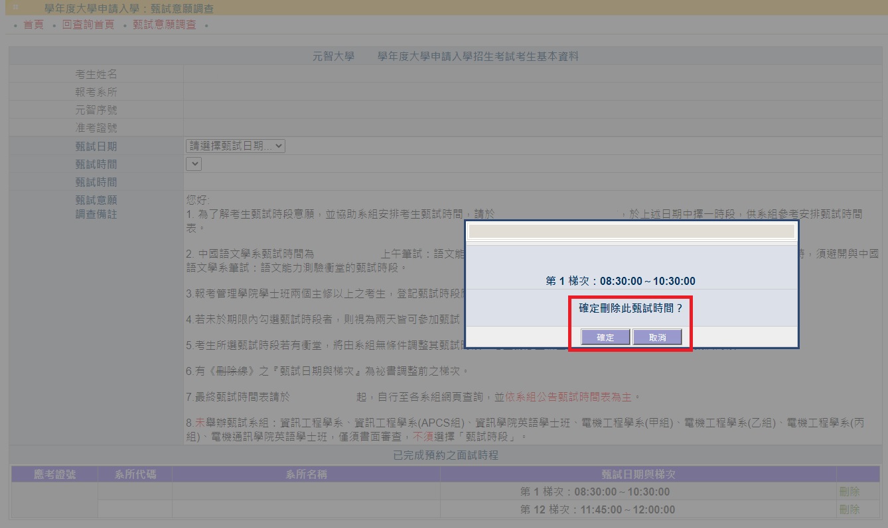Click 刪除 for the 第 1 梯次 row

click(x=849, y=492)
